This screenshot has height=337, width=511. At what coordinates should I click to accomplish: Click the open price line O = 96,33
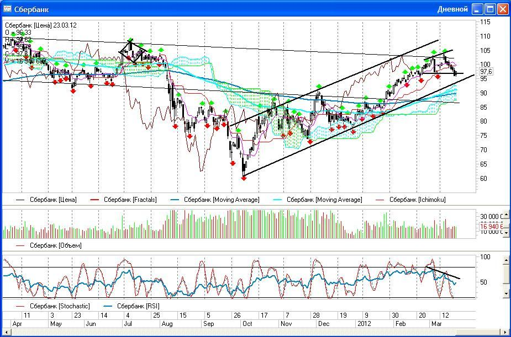(18, 33)
